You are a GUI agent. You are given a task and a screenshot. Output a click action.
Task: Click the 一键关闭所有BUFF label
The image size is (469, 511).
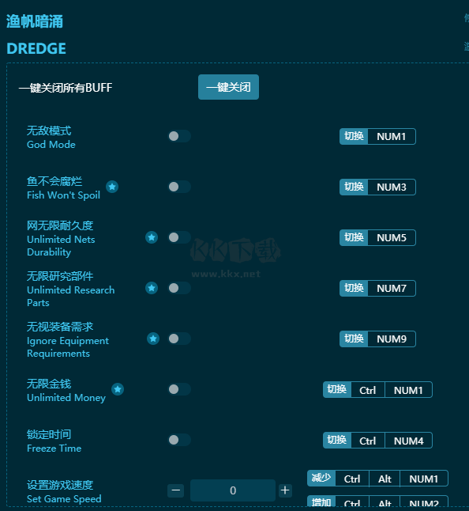point(66,88)
